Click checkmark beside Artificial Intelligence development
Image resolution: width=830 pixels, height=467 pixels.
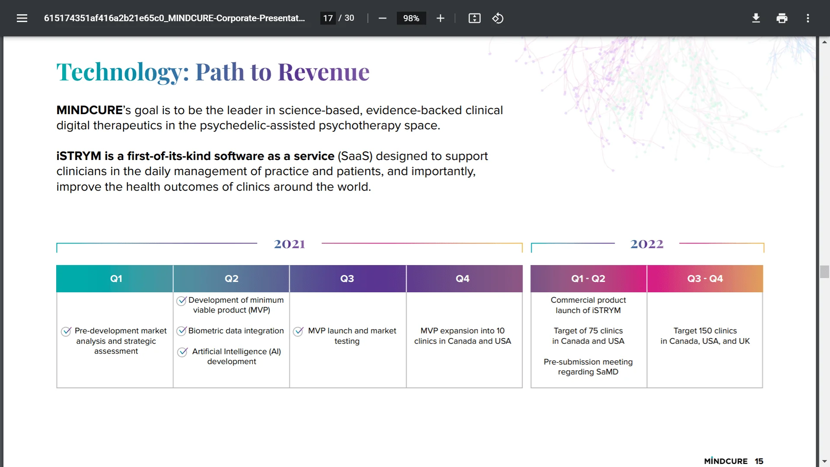182,352
